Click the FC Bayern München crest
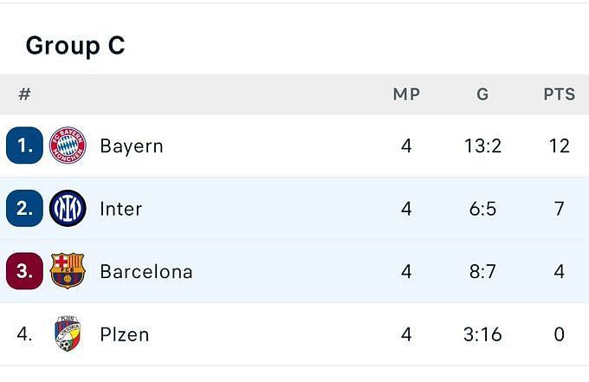Viewport: 589px width, 382px height. point(68,146)
